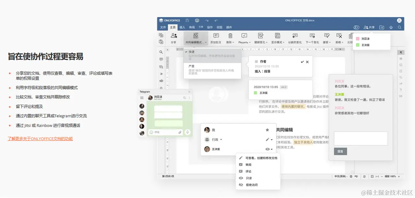Click the Telegram attachment paperclip icon
The image size is (415, 198).
pos(180,132)
